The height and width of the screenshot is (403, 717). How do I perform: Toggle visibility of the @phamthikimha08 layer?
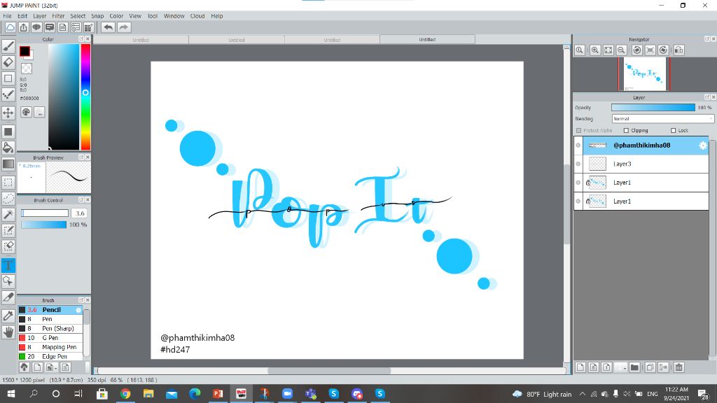pyautogui.click(x=578, y=146)
